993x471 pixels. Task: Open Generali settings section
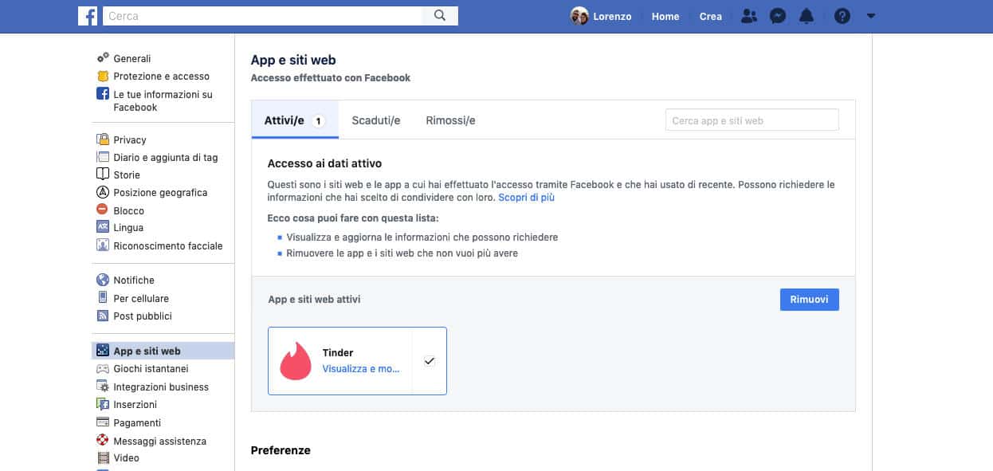[x=132, y=58]
